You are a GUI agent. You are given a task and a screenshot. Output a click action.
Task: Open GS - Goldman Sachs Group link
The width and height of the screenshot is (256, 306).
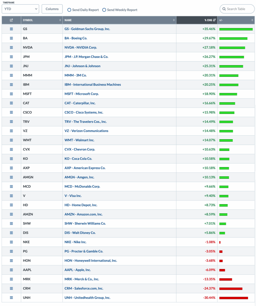point(87,29)
